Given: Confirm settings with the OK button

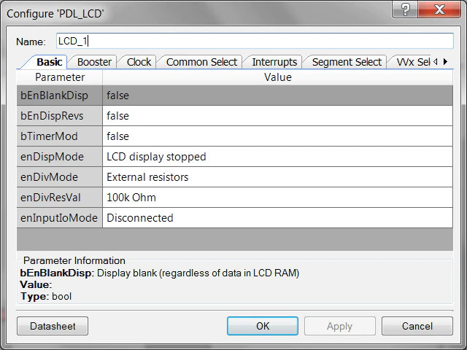Looking at the screenshot, I should [x=263, y=326].
